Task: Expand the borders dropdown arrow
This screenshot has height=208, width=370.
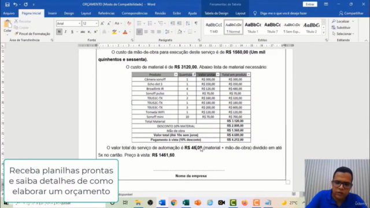Action: tap(195, 32)
